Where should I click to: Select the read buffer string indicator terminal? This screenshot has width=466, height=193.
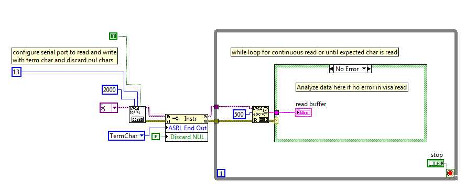pyautogui.click(x=304, y=112)
